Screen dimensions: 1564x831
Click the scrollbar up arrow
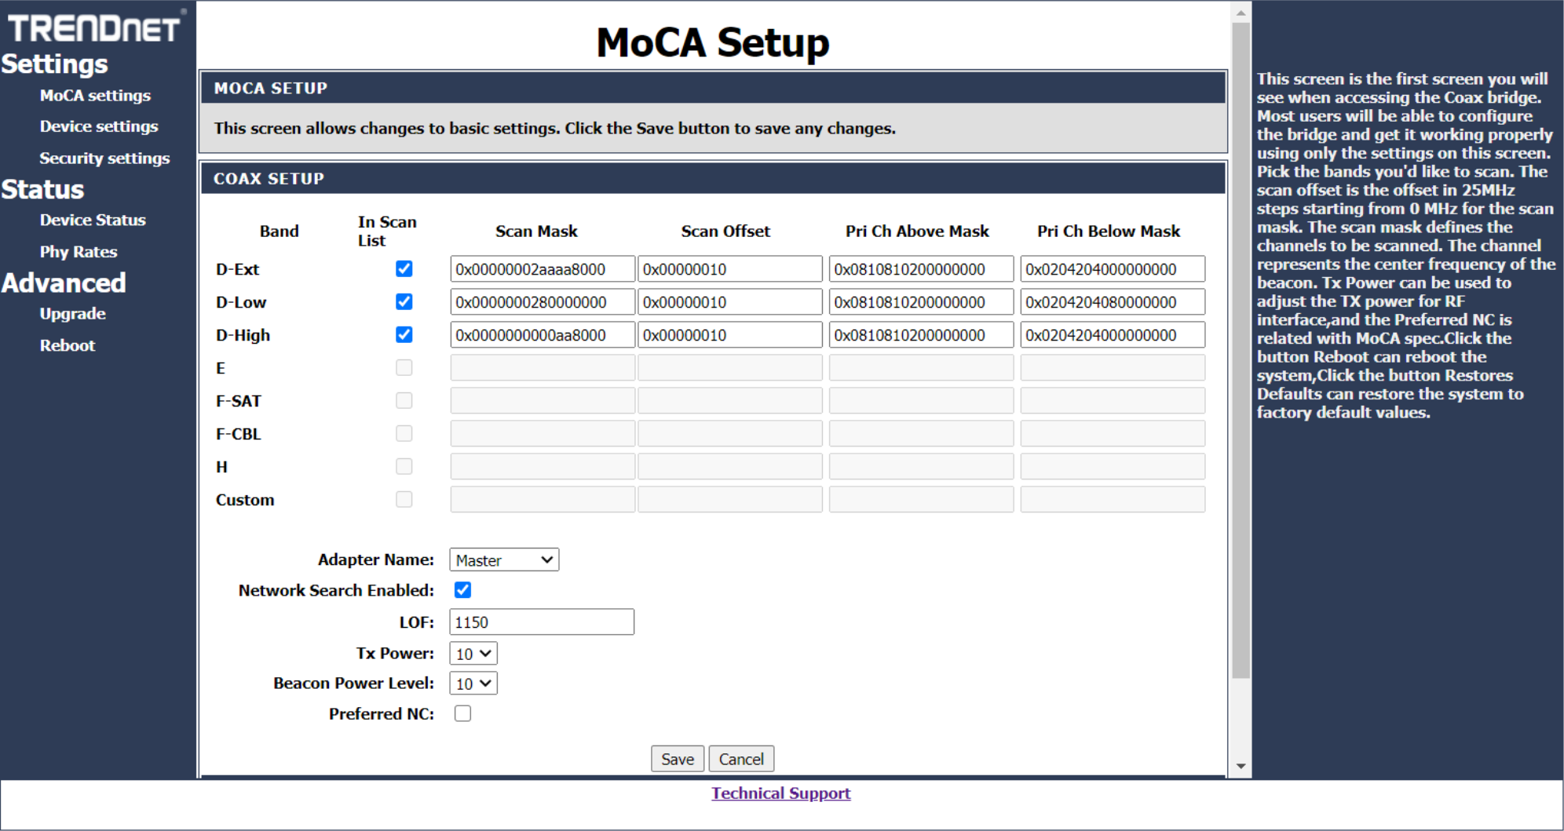click(1241, 13)
